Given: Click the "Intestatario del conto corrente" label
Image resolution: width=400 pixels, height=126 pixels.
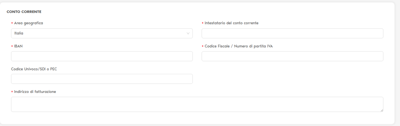Looking at the screenshot, I should tap(231, 23).
